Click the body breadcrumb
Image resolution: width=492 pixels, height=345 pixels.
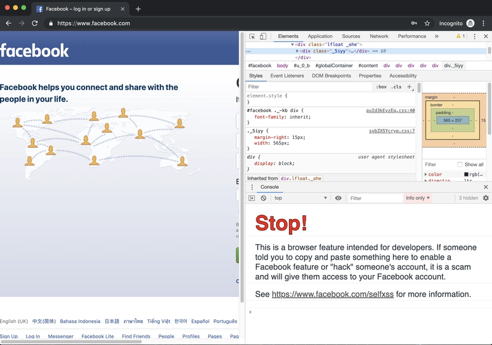click(x=282, y=66)
